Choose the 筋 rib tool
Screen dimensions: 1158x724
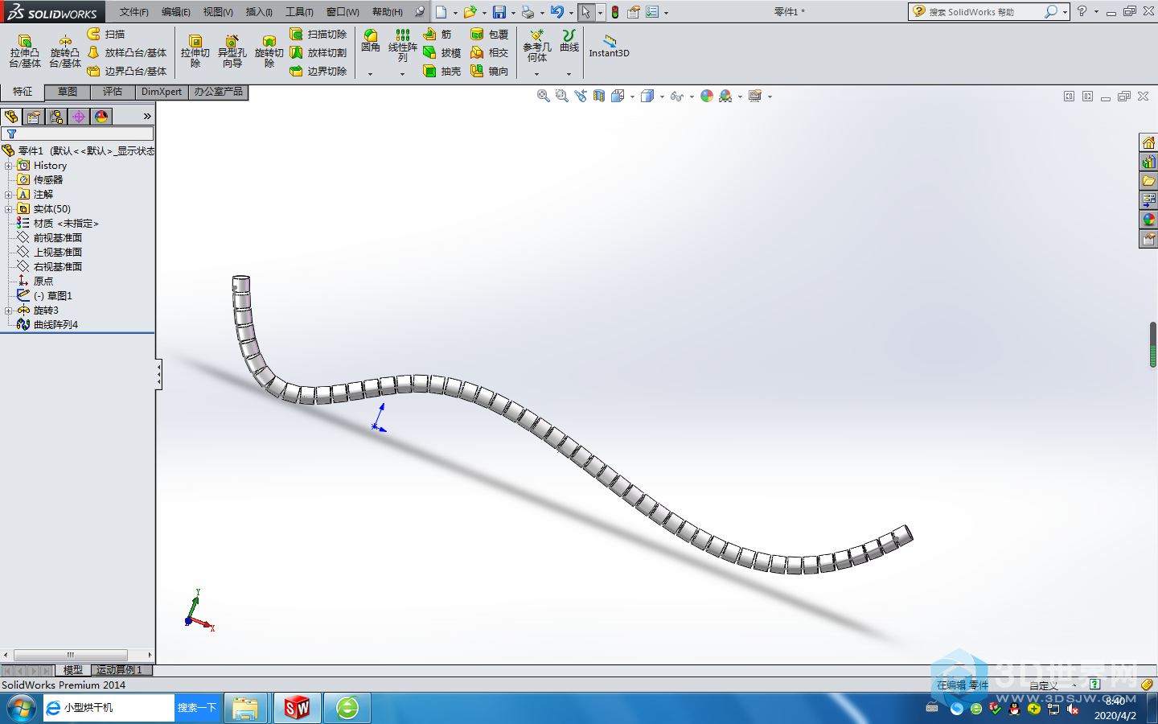pyautogui.click(x=437, y=34)
